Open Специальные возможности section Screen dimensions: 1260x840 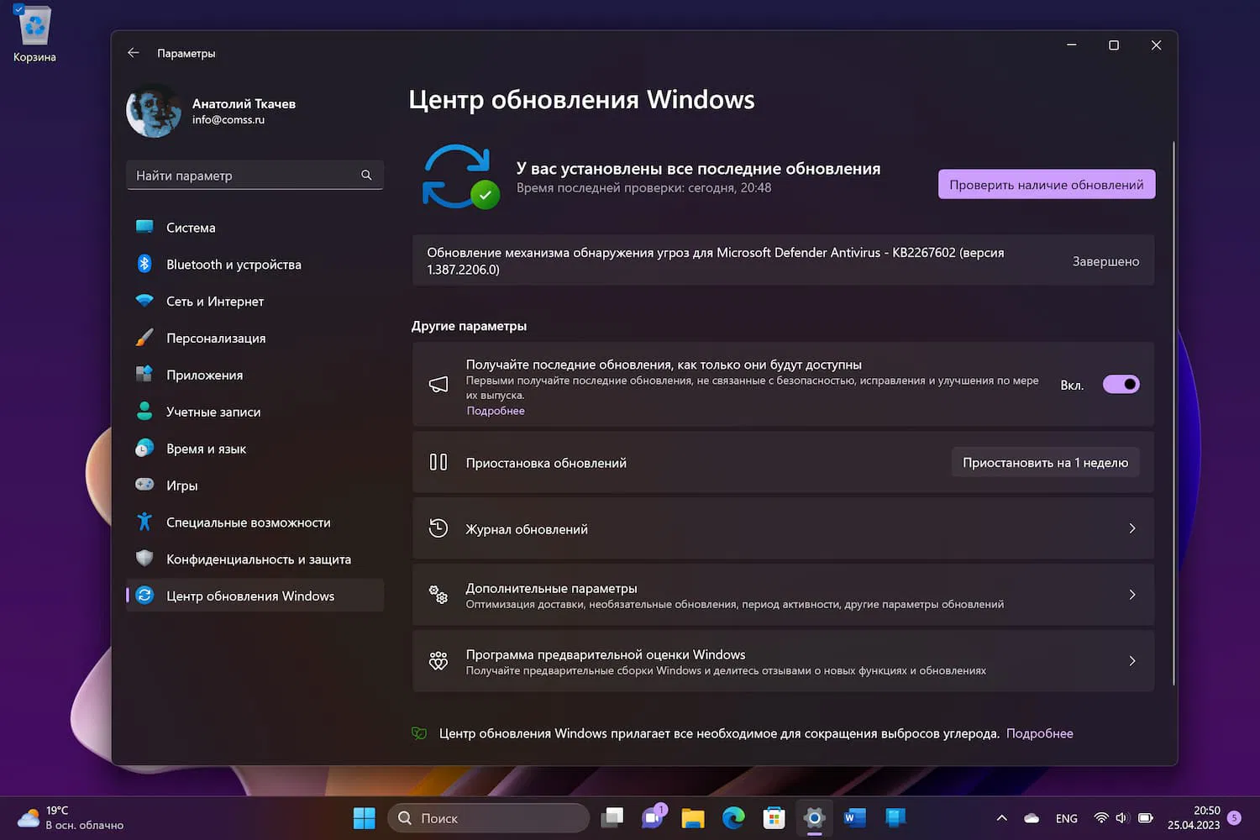coord(255,522)
